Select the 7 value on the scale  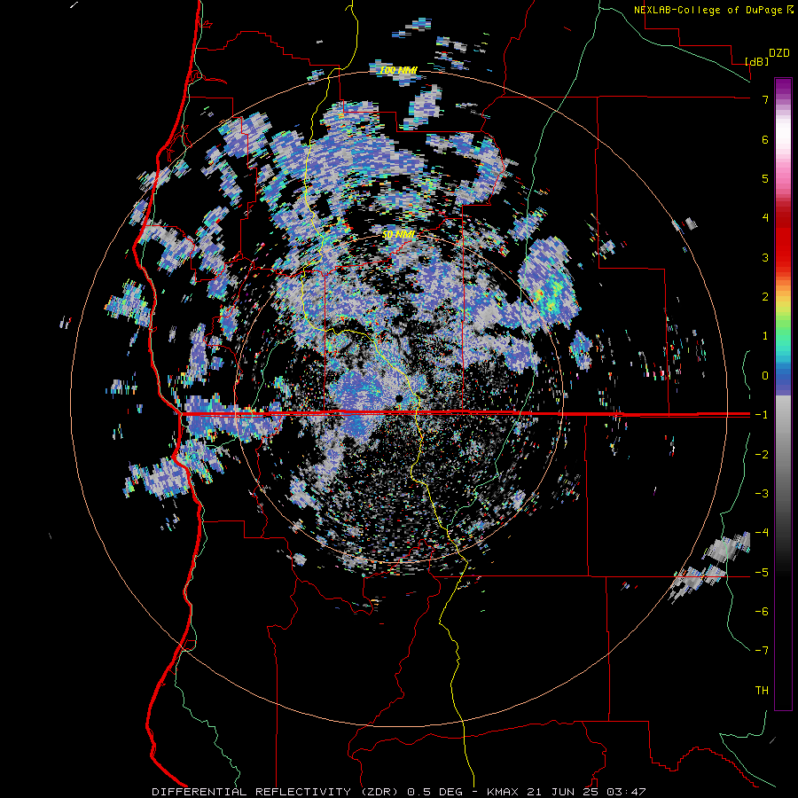[x=765, y=99]
